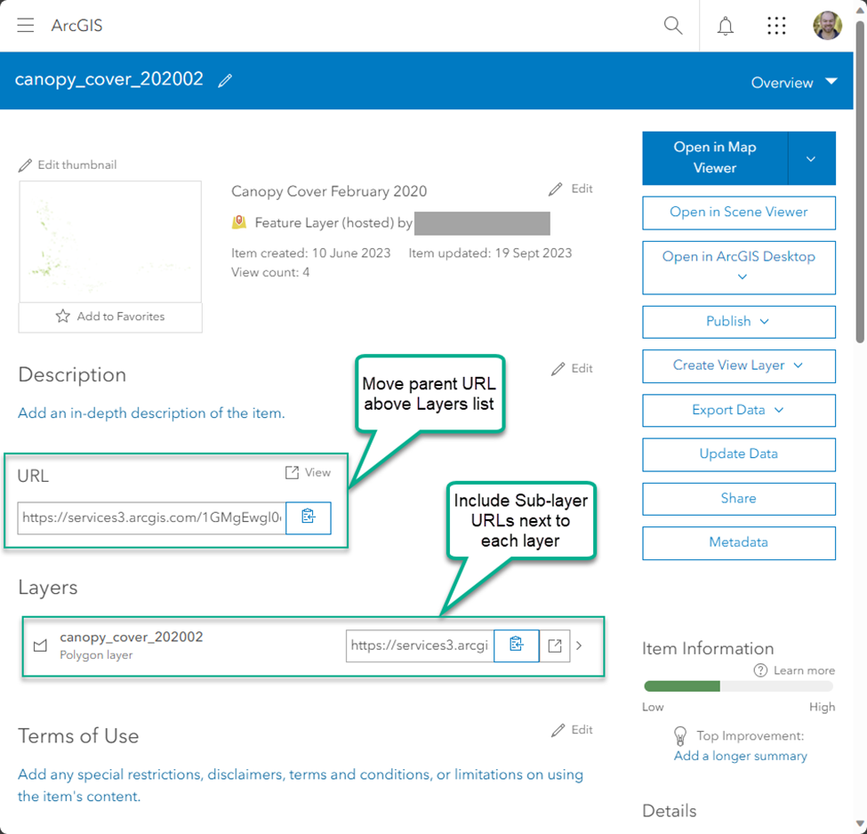Copy the parent URL to clipboard
Screen dimensions: 867x834
coord(309,517)
